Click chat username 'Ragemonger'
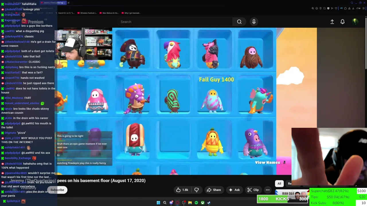367x206 pixels. click(13, 20)
